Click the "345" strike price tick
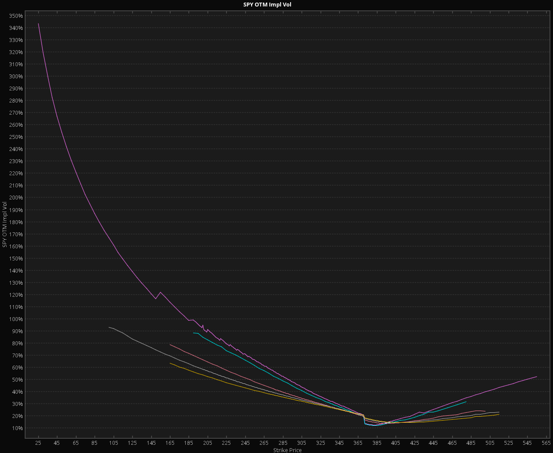553x453 pixels. [340, 443]
